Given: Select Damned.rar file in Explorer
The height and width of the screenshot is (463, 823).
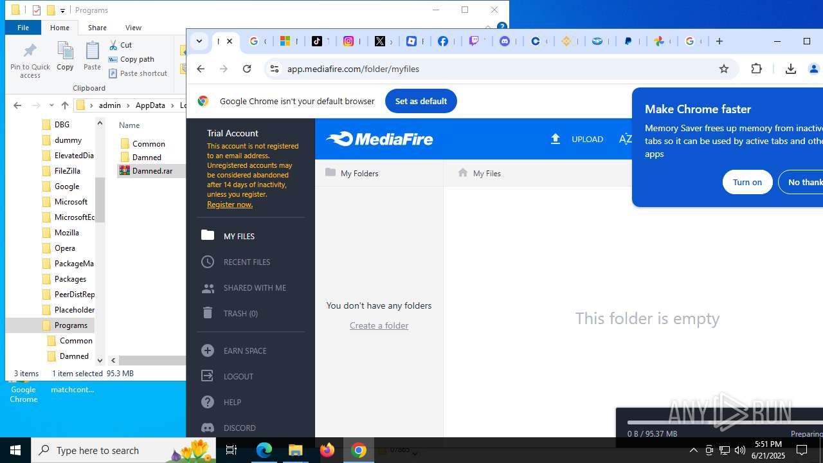Looking at the screenshot, I should (x=151, y=171).
